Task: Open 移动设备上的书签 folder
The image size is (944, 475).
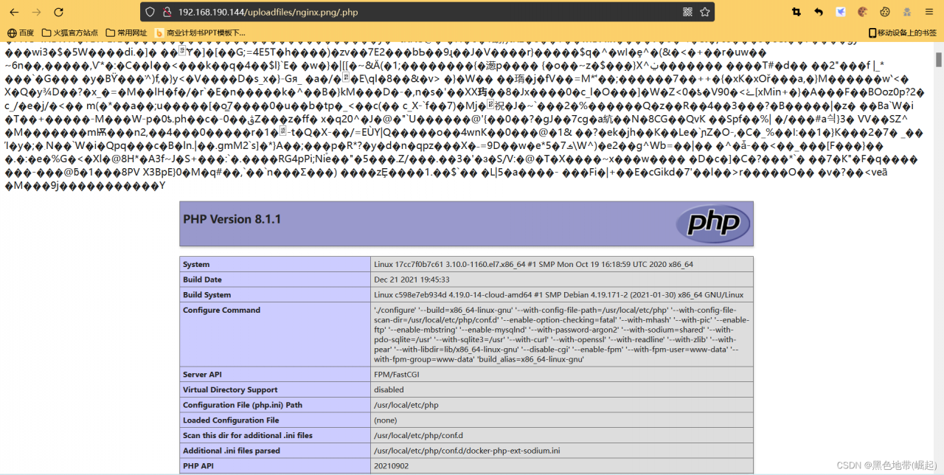Action: (x=902, y=32)
